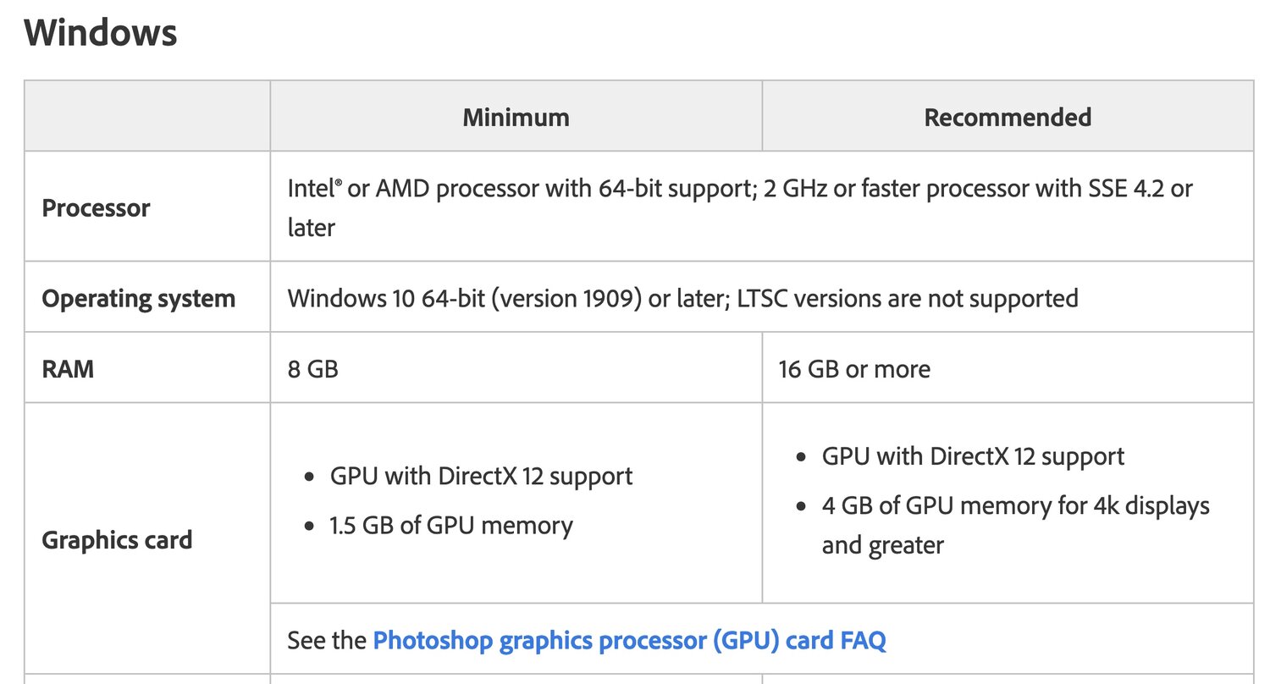Click DirectX 12 support bullet under Minimum

pyautogui.click(x=481, y=476)
